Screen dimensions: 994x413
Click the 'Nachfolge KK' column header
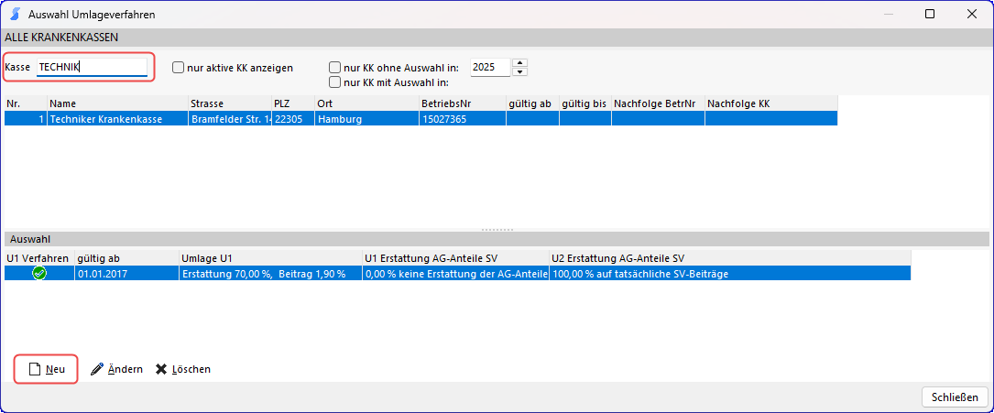pos(771,103)
